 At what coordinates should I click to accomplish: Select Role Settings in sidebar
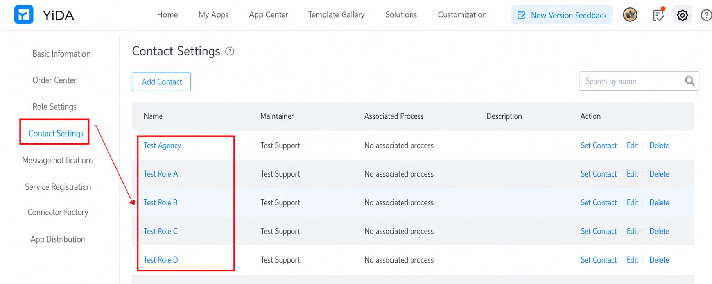[54, 107]
